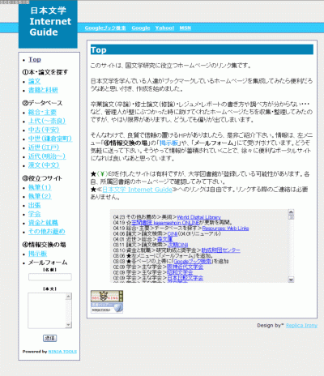Open the 中古(平安) database link
Image resolution: width=324 pixels, height=376 pixels.
(44, 130)
